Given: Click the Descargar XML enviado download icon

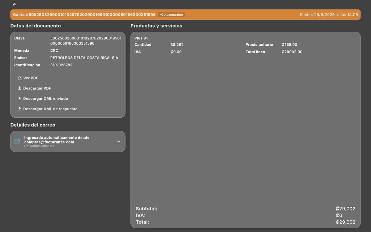Looking at the screenshot, I should pos(19,99).
